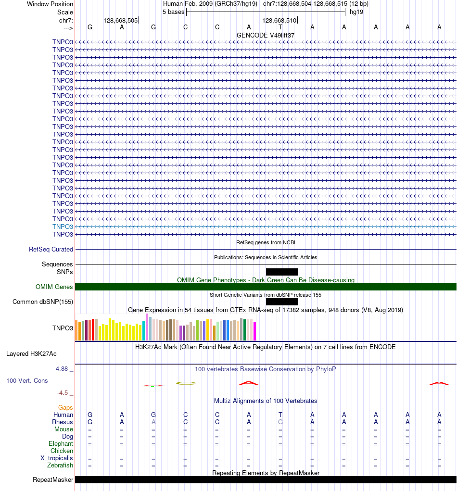This screenshot has height=491, width=457.
Task: Open "100 vertebrates Basewise Conservation by PhyloP" title
Action: [266, 369]
